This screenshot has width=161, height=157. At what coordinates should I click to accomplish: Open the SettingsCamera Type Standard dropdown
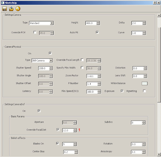tap(41, 23)
